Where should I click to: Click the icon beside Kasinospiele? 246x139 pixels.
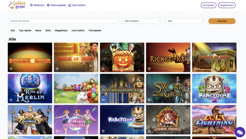coord(48,5)
